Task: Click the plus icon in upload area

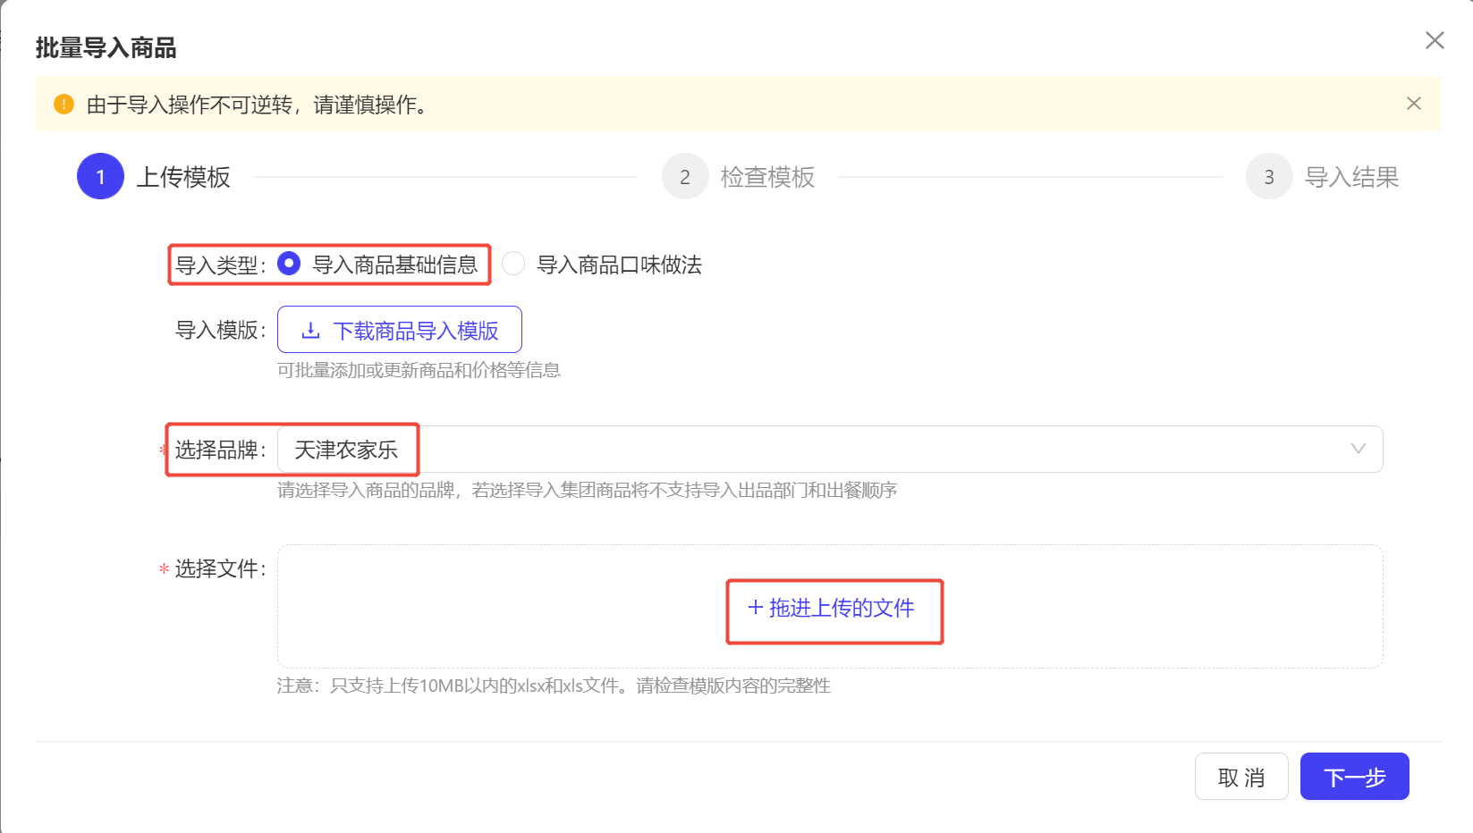Action: click(x=756, y=608)
